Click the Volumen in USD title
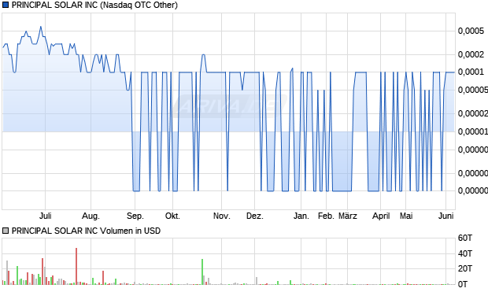The height and width of the screenshot is (292, 488). (x=86, y=231)
